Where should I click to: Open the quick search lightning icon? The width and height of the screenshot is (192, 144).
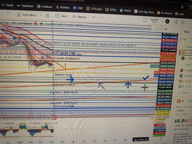coord(176,22)
